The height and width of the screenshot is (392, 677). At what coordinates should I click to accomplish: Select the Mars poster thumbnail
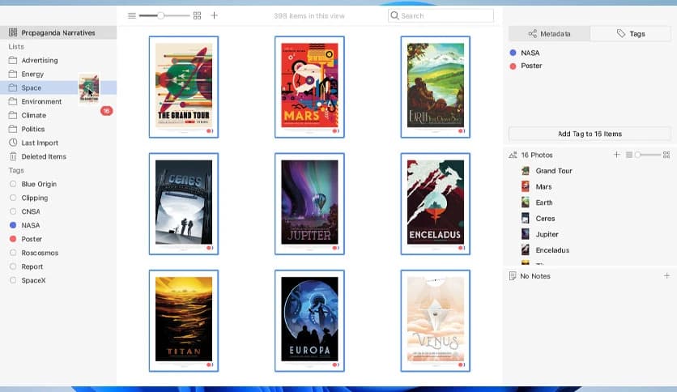point(309,87)
